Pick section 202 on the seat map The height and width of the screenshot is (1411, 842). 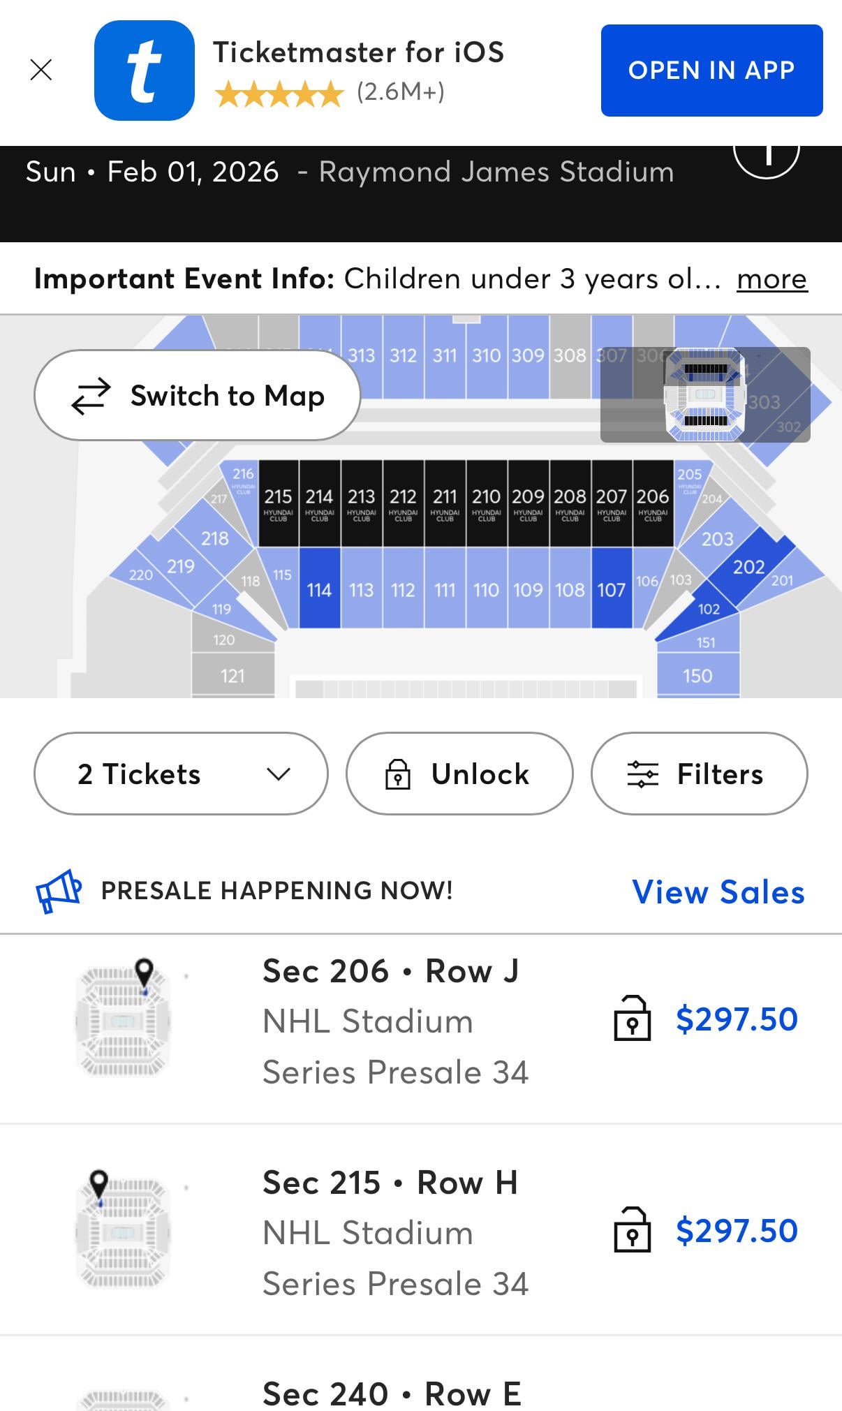click(748, 567)
